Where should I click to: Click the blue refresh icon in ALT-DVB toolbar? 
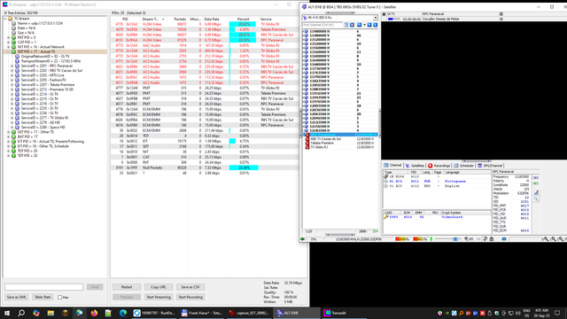(x=359, y=25)
